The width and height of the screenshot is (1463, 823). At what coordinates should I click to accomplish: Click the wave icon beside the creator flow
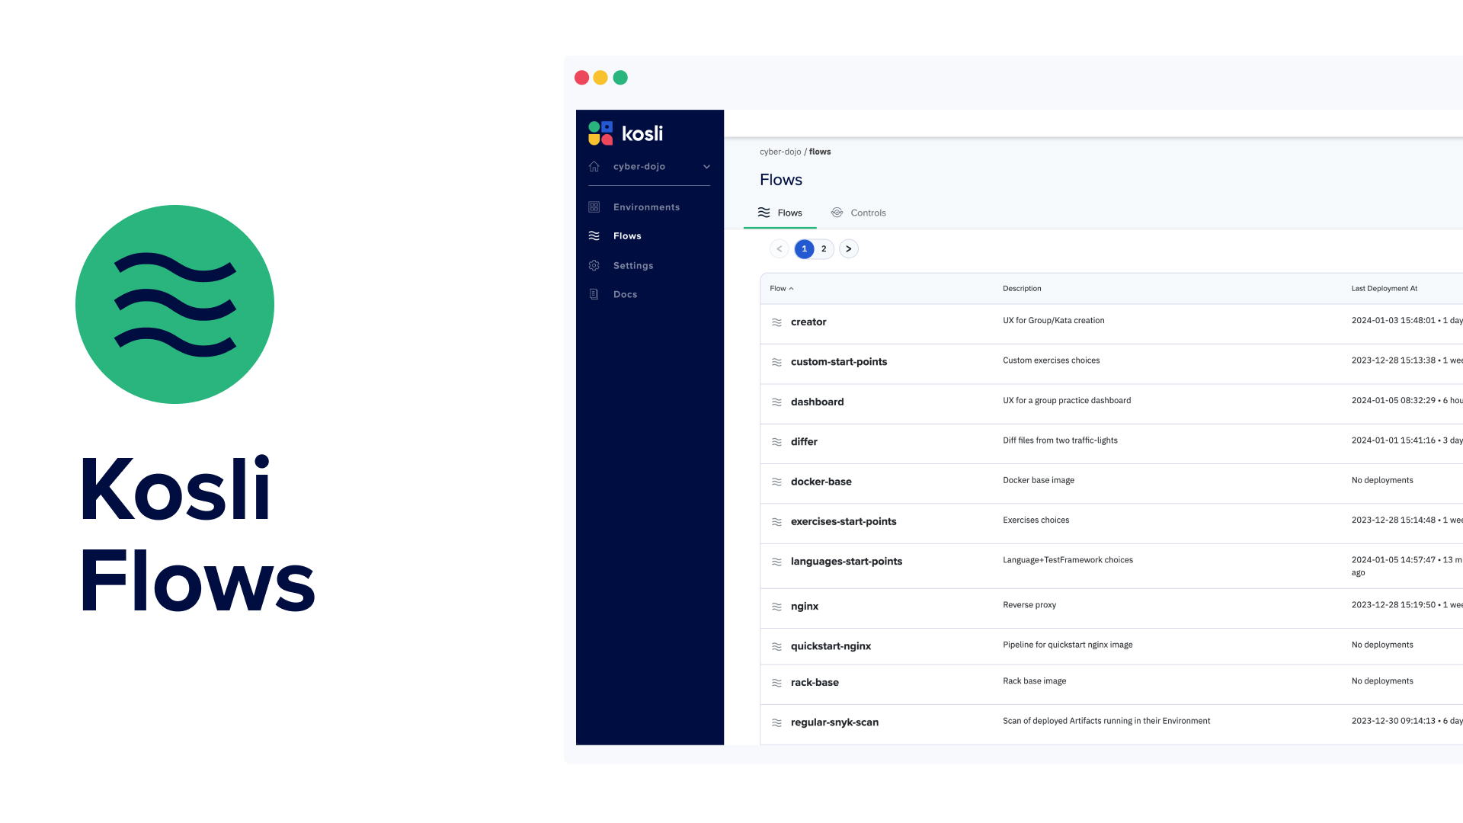(x=777, y=322)
